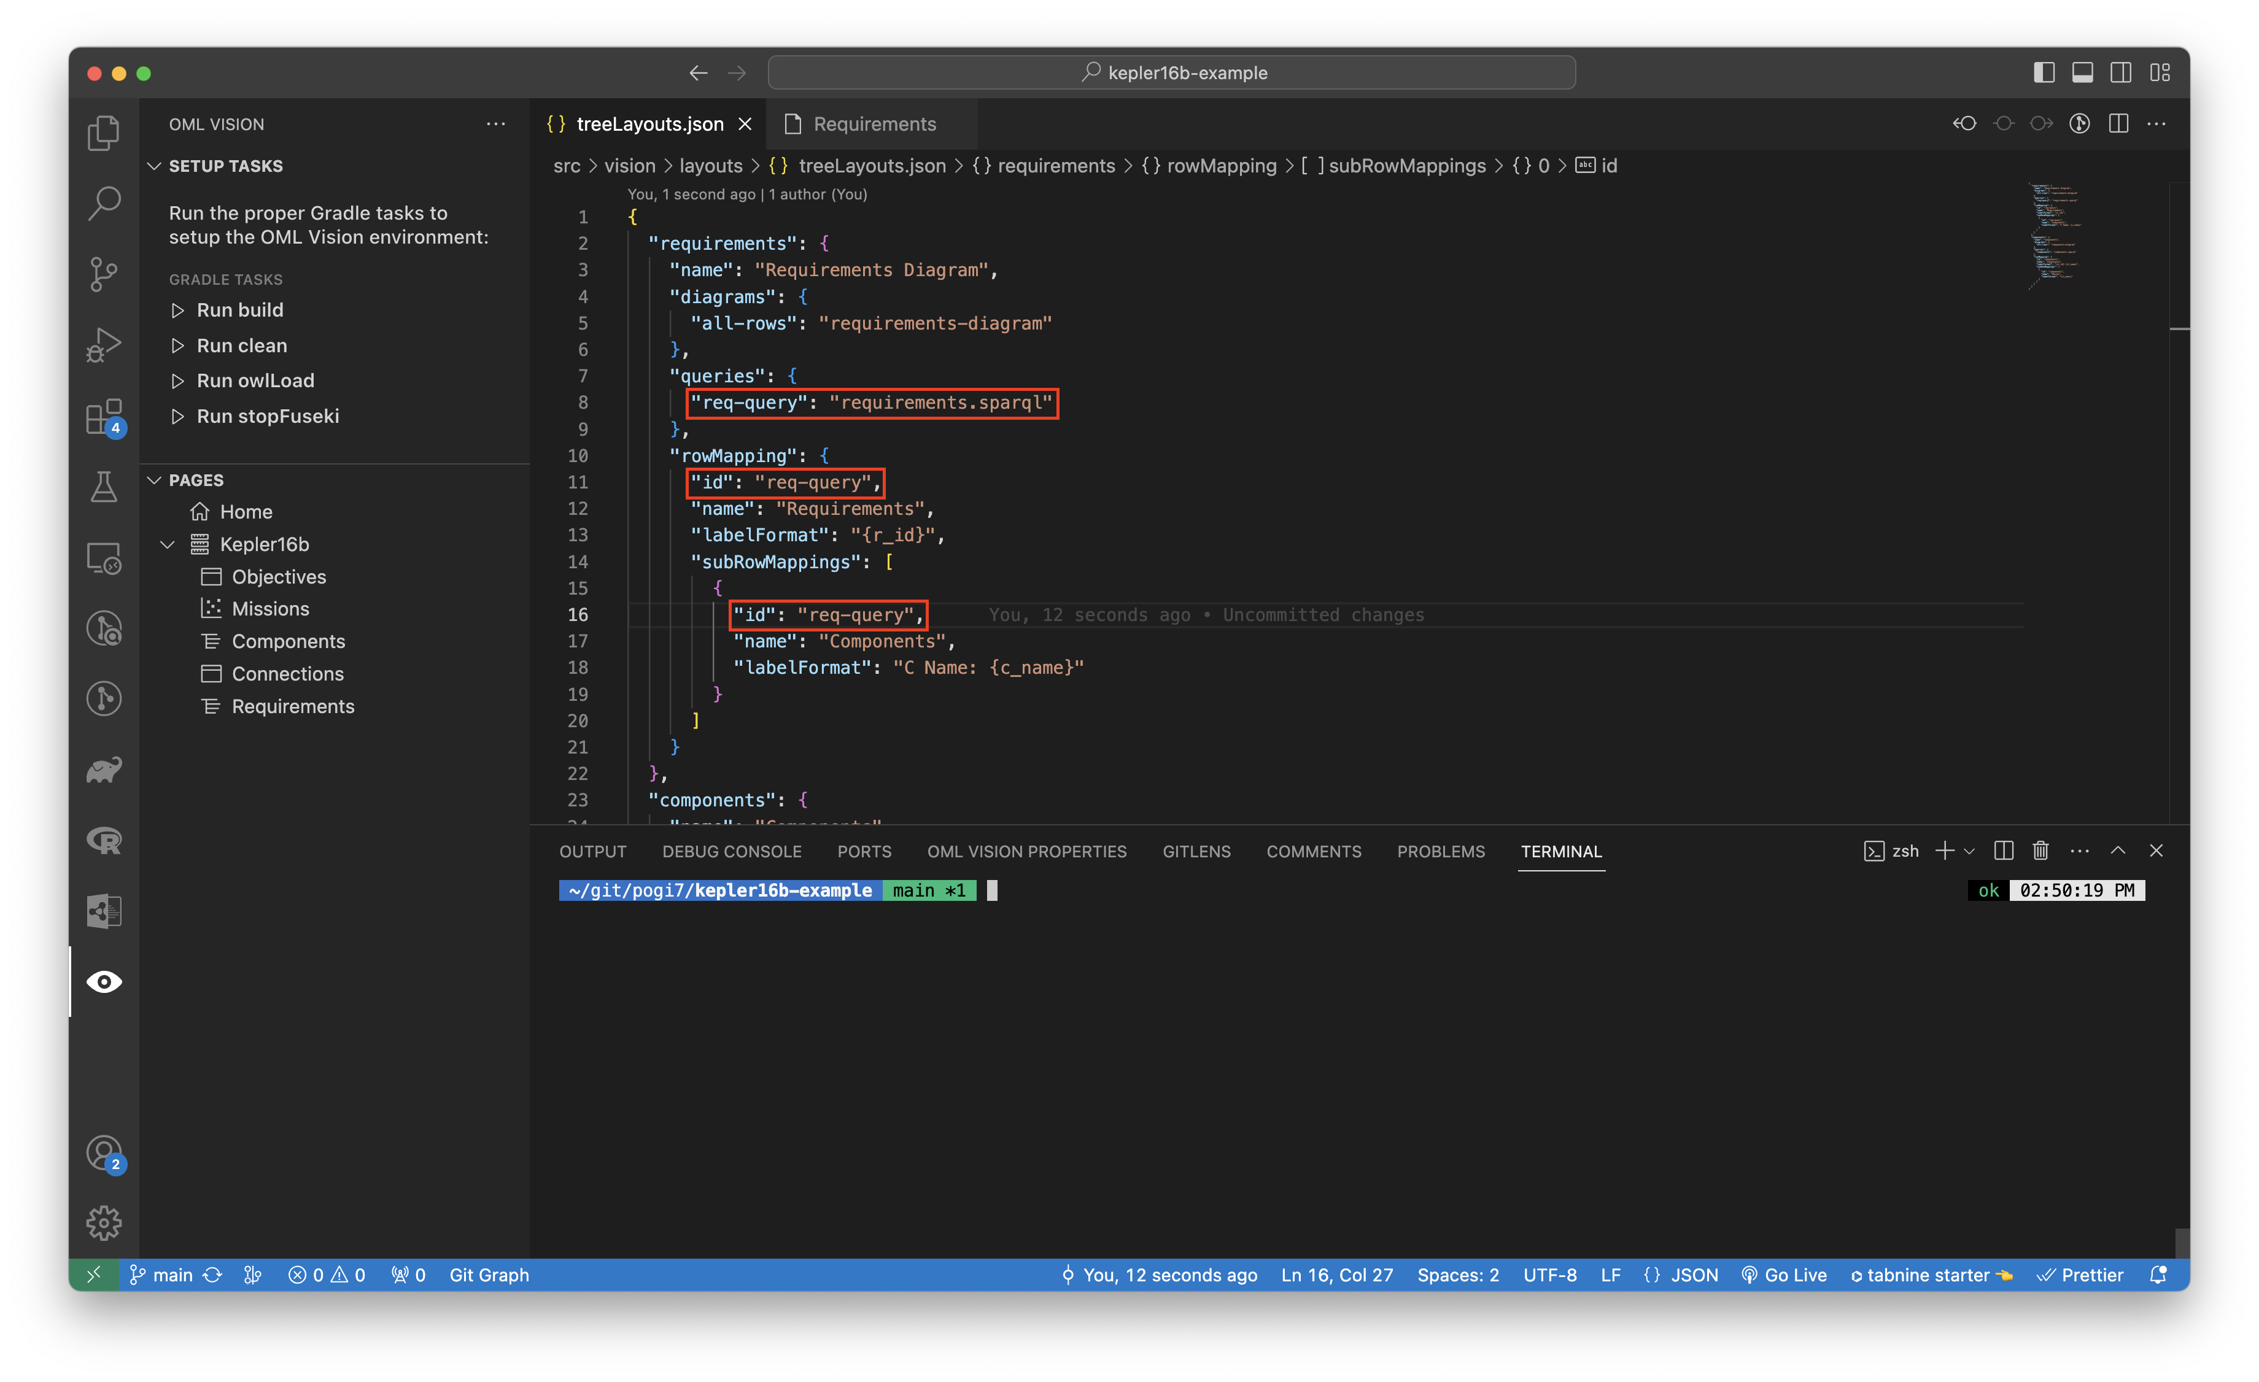Toggle file blame annotations in editor toolbar
Screen dimensions: 2259x1382
(2079, 124)
